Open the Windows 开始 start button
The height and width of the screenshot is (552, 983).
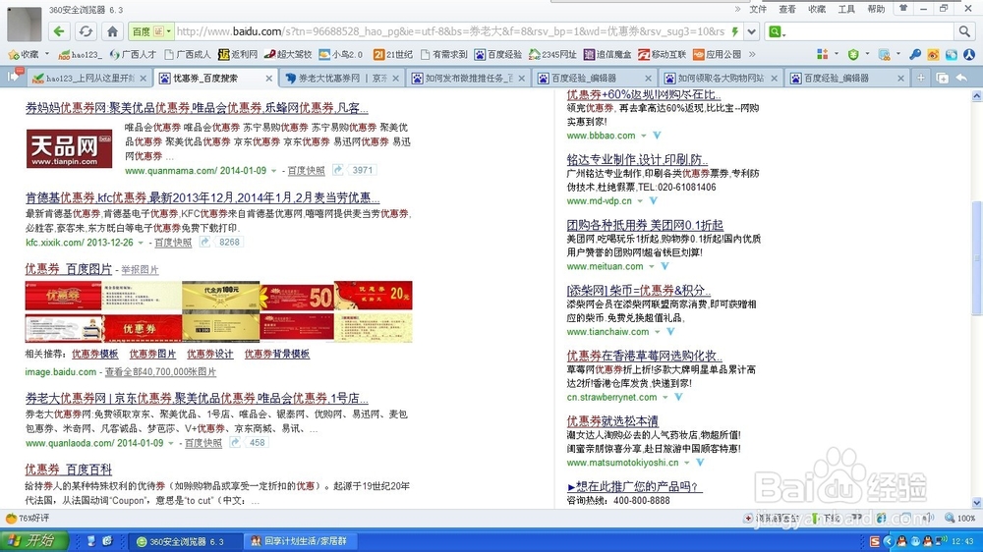pyautogui.click(x=33, y=541)
